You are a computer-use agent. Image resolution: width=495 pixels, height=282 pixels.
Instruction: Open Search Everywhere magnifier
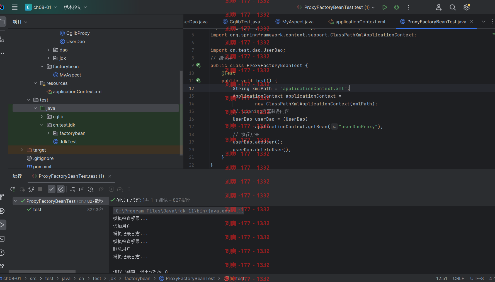(x=453, y=8)
